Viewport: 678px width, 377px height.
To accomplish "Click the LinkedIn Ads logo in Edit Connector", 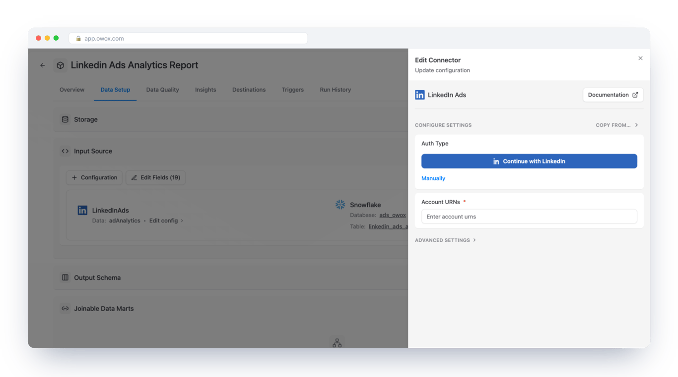I will [420, 95].
